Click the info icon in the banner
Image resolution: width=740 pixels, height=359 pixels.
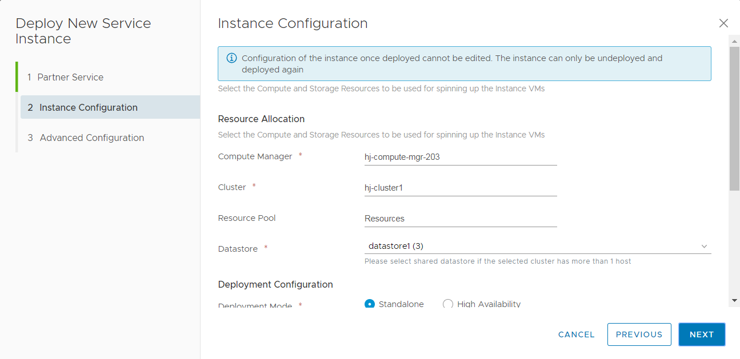click(231, 58)
